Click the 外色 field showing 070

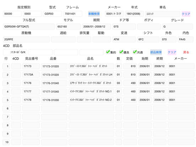168,39
